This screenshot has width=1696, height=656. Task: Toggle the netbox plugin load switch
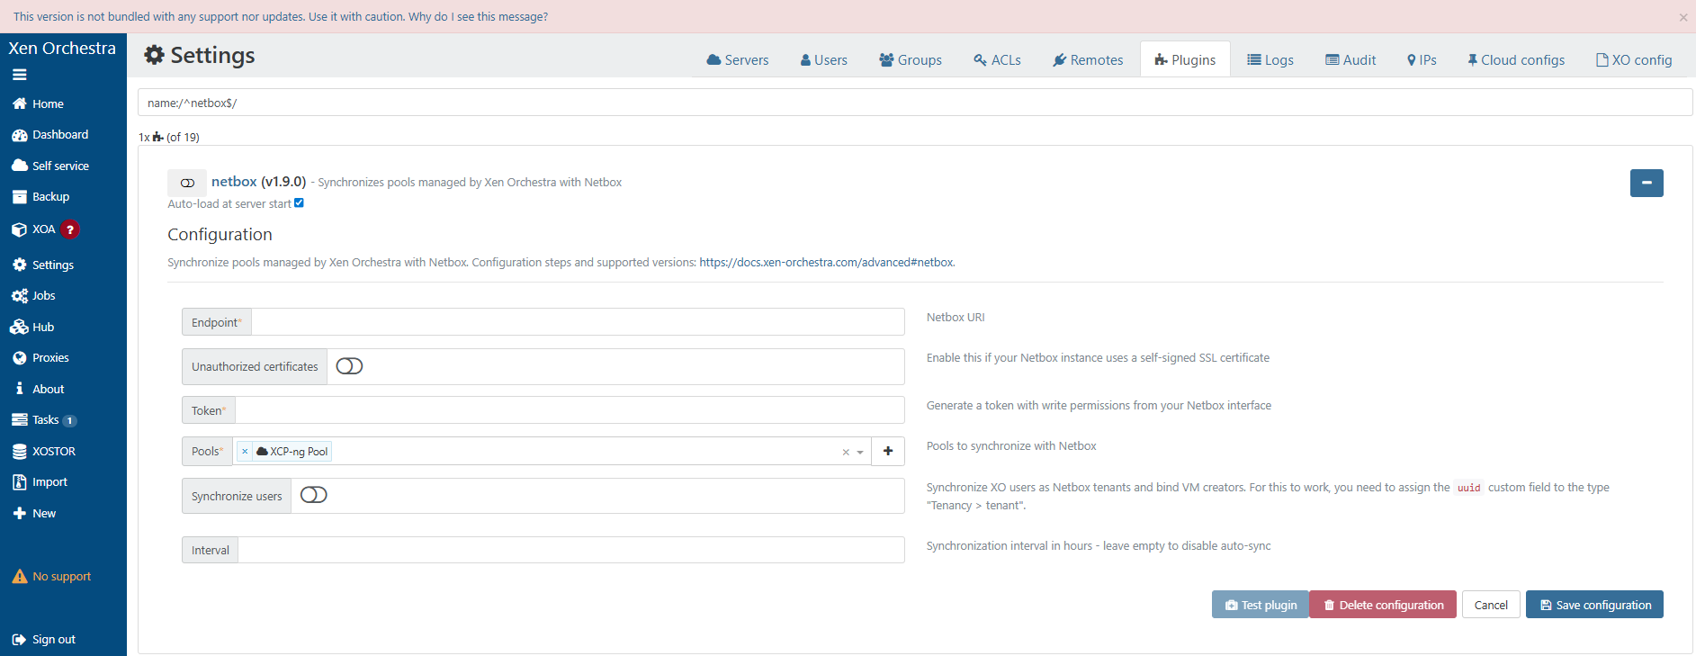click(187, 183)
